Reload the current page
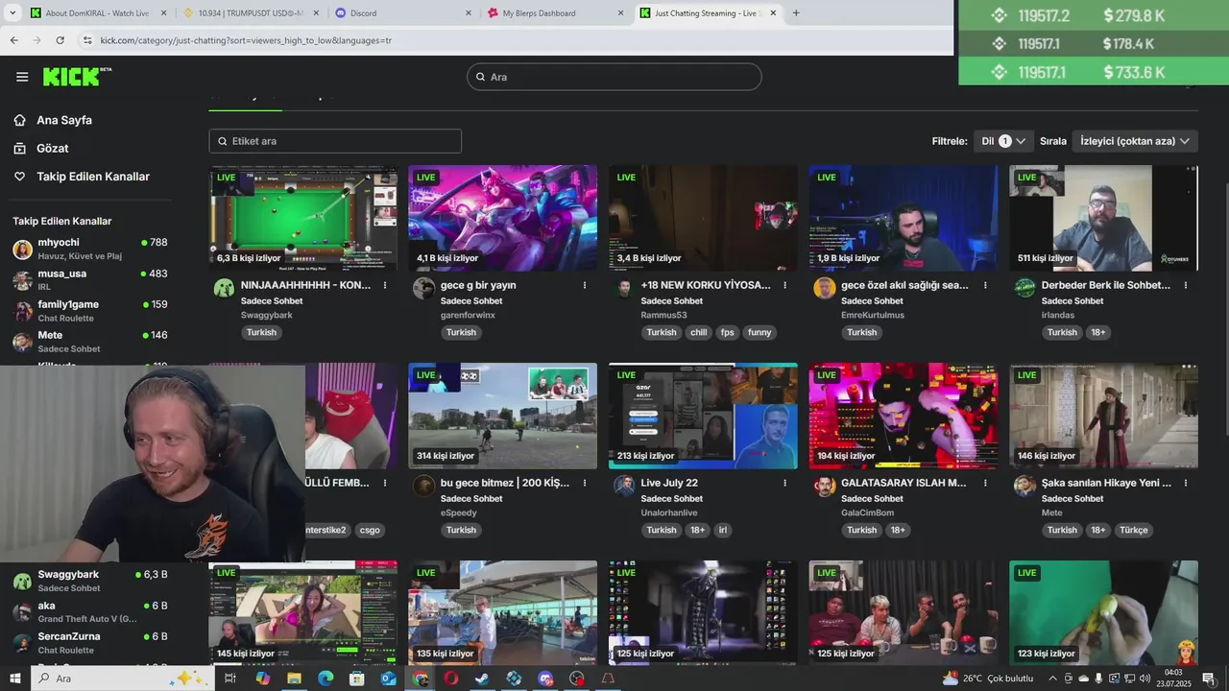1229x691 pixels. point(60,40)
